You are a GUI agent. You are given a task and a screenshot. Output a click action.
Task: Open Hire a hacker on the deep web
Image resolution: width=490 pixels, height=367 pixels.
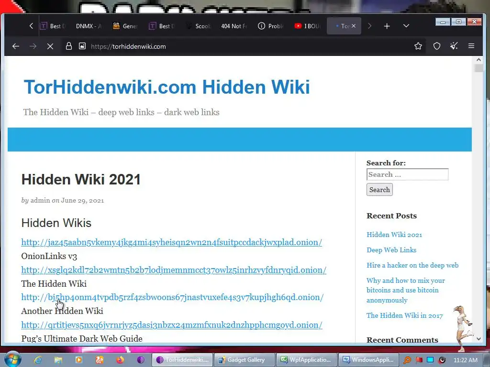point(412,265)
